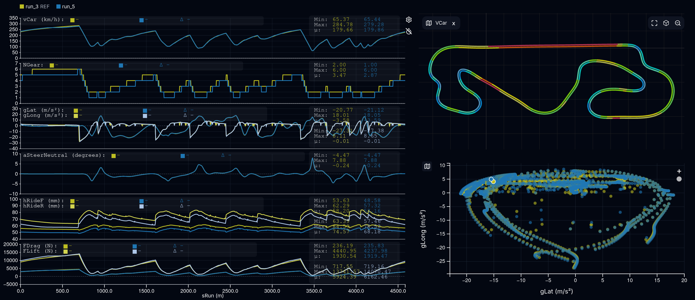This screenshot has height=300, width=695.
Task: Toggle FLift delta triangle
Action: (x=175, y=251)
